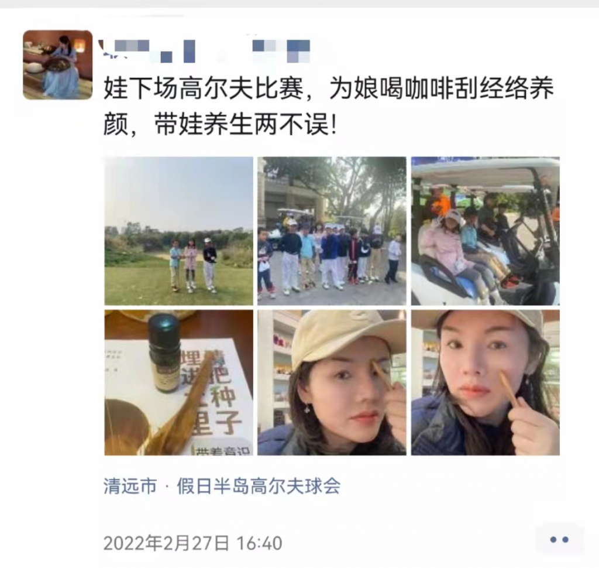The width and height of the screenshot is (599, 568).
Task: Open the two-dot like and comment menu
Action: pos(559,540)
